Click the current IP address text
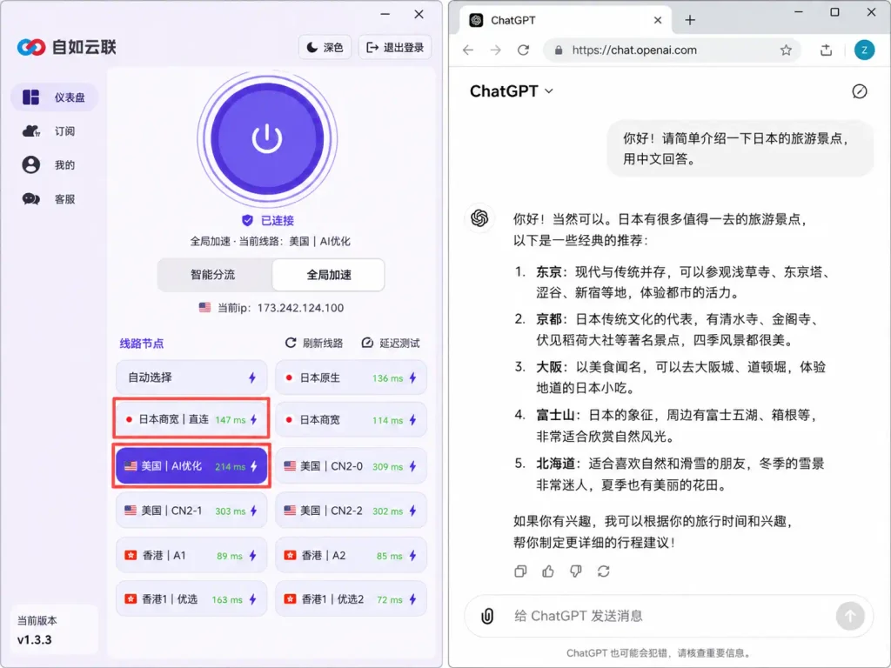Image resolution: width=891 pixels, height=668 pixels. coord(281,308)
